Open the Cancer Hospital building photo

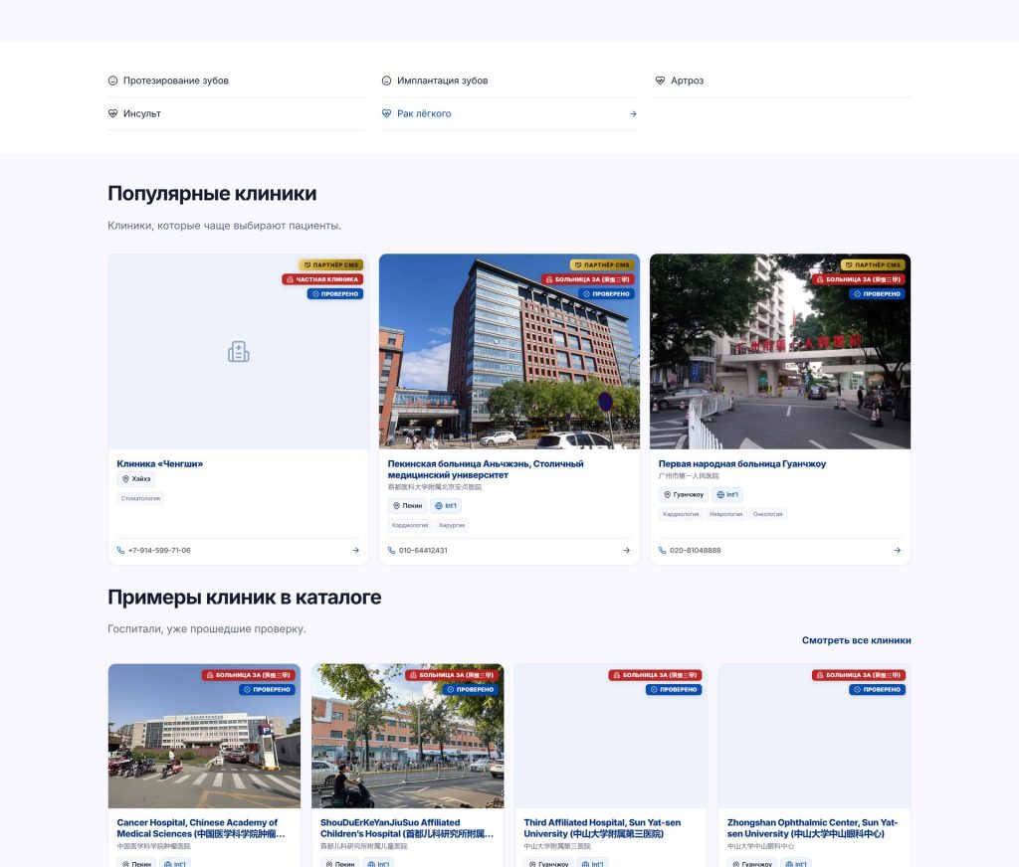click(204, 736)
